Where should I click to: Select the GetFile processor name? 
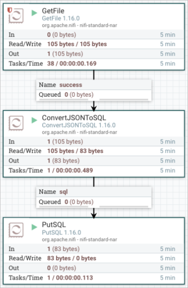coord(53,11)
